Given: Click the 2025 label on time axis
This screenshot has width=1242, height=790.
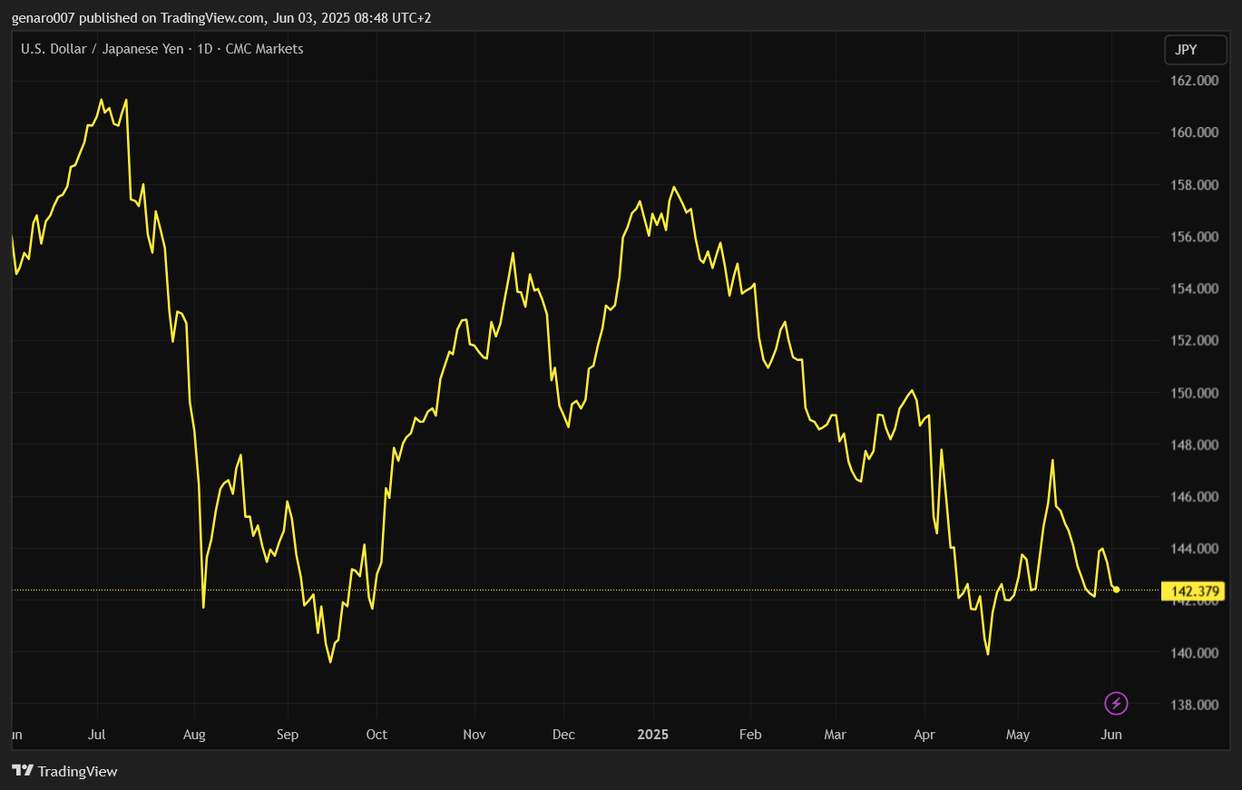Looking at the screenshot, I should (653, 735).
